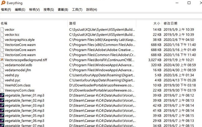The image size is (202, 127).
Task: Select vectorgraphics.style file name
Action: tap(20, 40)
